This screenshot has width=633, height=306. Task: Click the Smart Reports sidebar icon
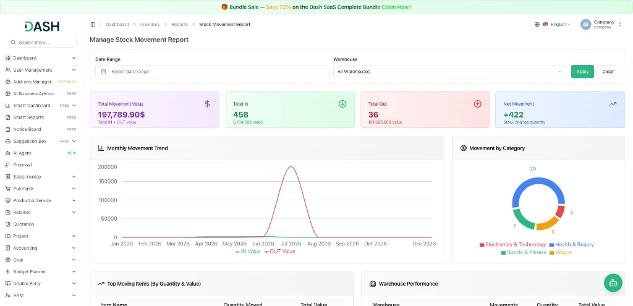(7, 117)
